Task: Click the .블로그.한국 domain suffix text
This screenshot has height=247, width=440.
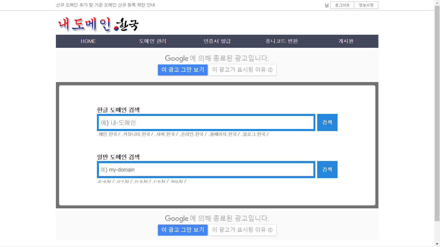Action: pos(253,134)
